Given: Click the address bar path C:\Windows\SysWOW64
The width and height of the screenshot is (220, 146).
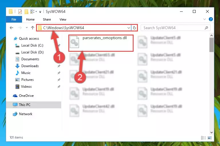Looking at the screenshot, I should [x=64, y=28].
